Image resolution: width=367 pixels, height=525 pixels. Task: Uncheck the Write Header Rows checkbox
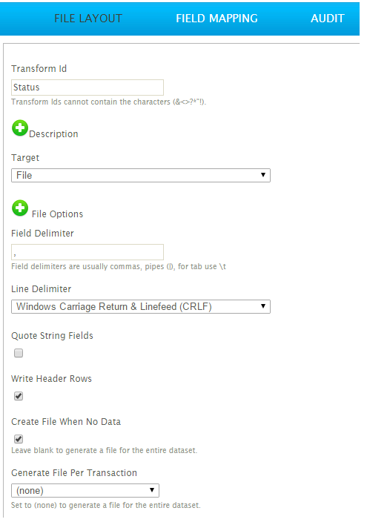pos(19,396)
